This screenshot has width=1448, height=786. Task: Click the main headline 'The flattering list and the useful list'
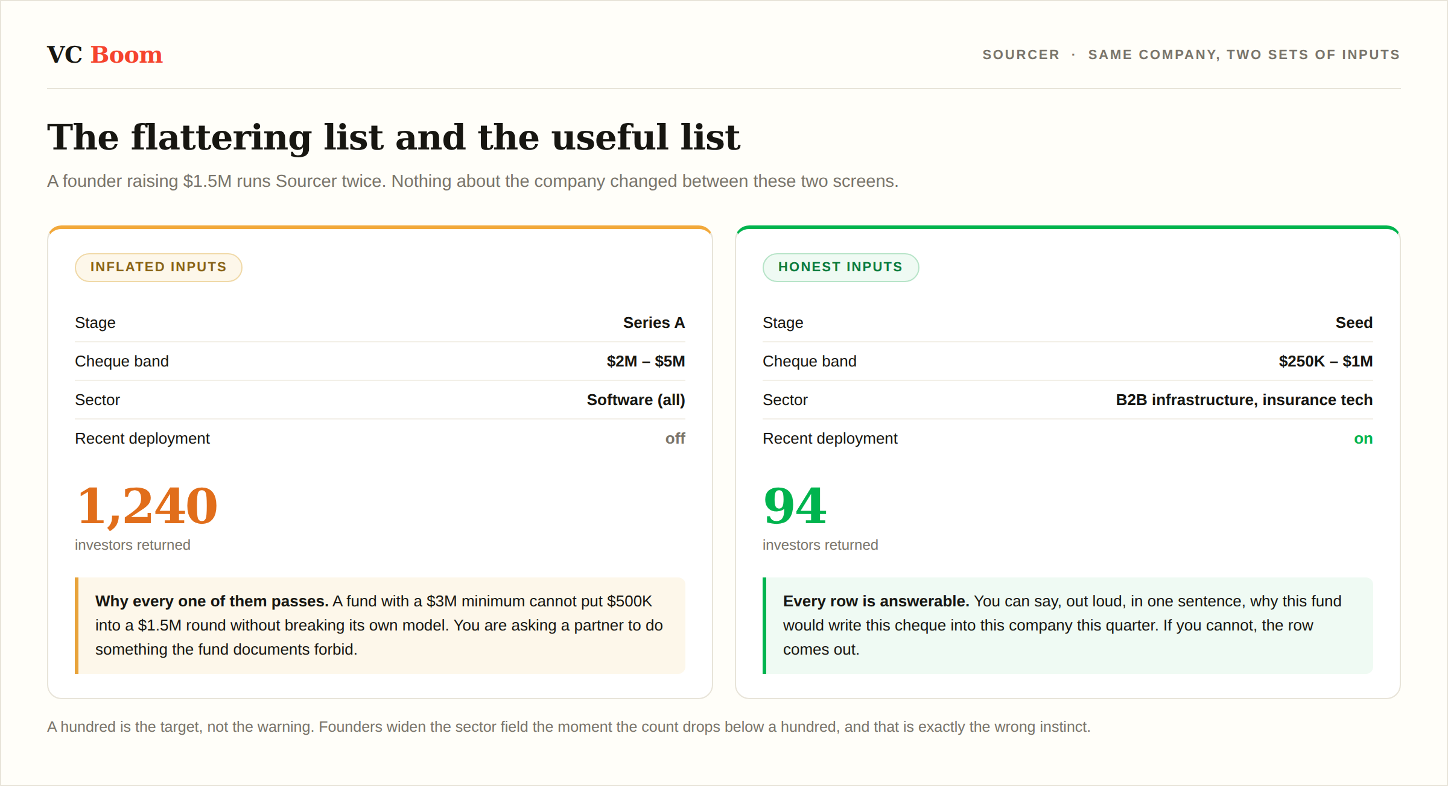pyautogui.click(x=393, y=137)
